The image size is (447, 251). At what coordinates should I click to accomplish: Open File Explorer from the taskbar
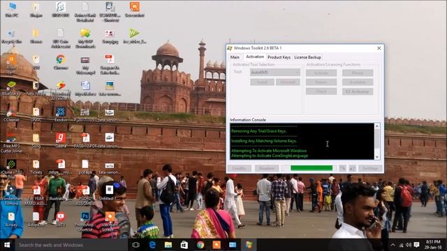[168, 245]
